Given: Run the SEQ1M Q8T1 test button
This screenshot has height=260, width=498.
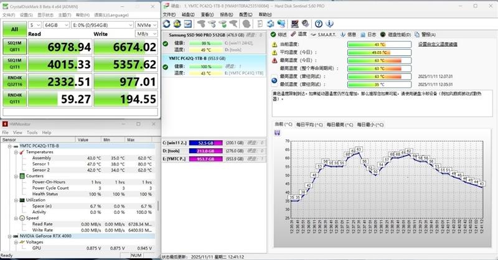Looking at the screenshot, I should tap(14, 47).
